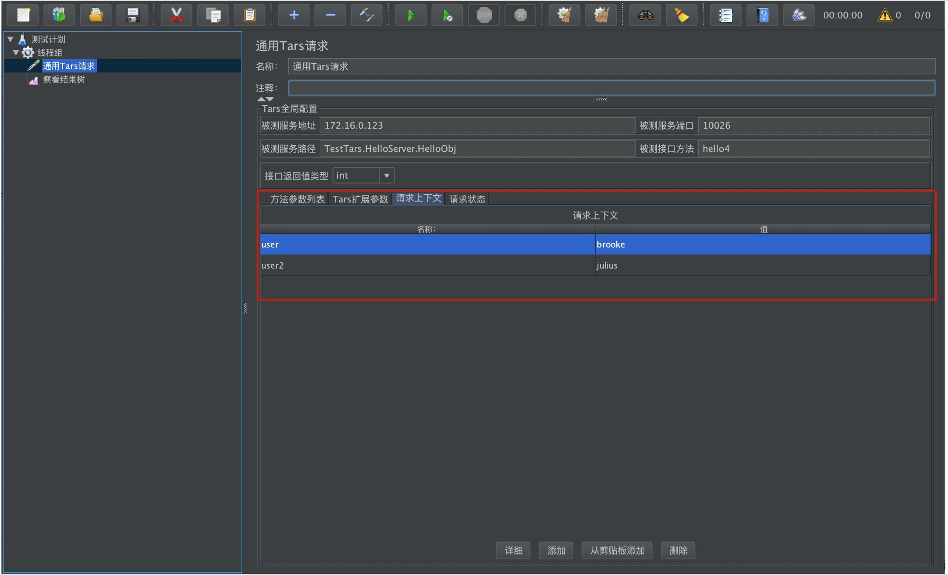Collapse the 测试计划 tree node
The width and height of the screenshot is (948, 575).
[x=11, y=40]
